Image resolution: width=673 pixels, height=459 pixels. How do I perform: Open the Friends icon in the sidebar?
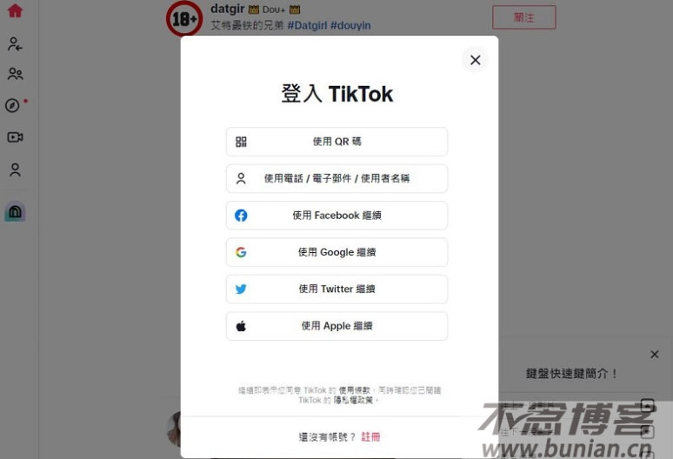[x=15, y=74]
